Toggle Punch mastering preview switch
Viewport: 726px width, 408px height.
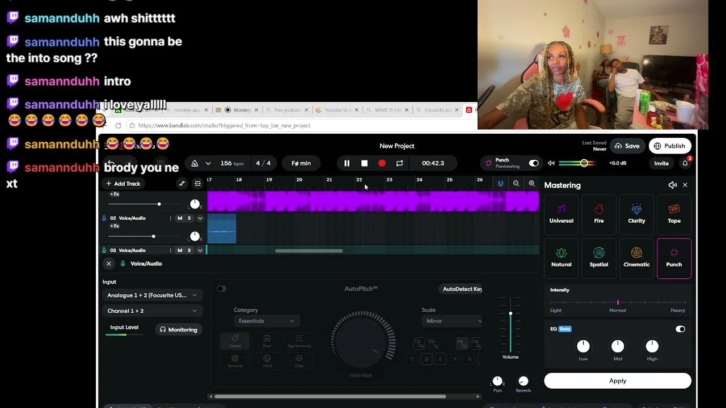(x=534, y=163)
